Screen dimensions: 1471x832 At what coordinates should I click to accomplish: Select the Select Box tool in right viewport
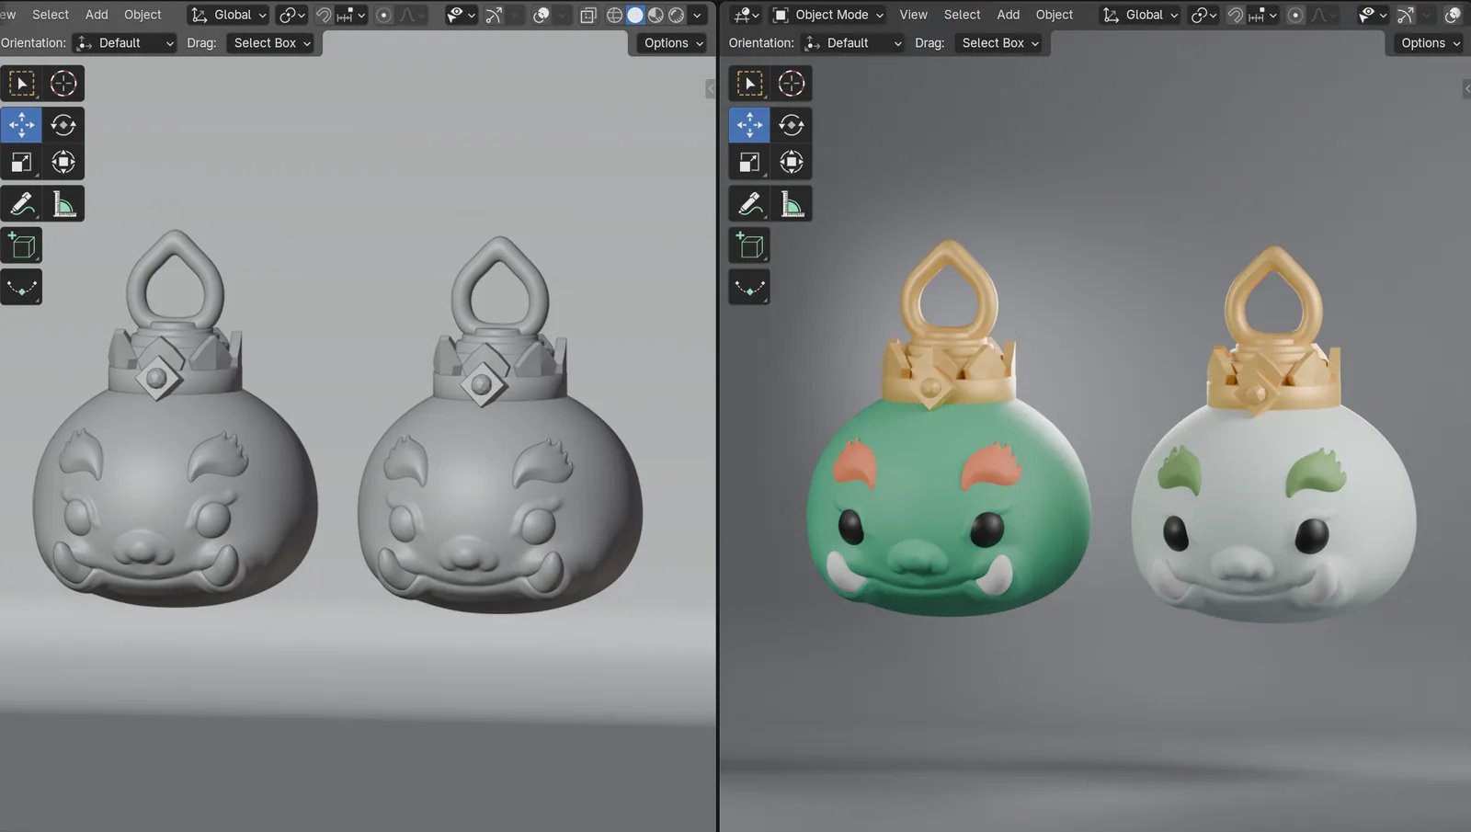click(749, 84)
